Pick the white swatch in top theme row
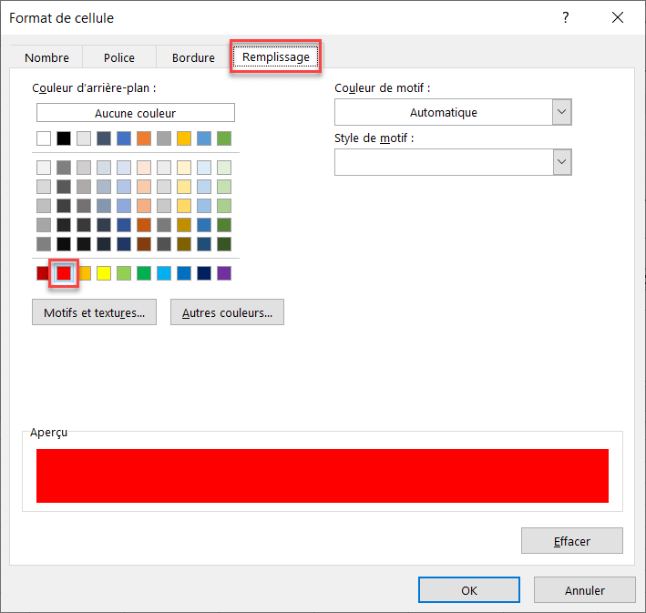Image resolution: width=646 pixels, height=613 pixels. (x=44, y=138)
